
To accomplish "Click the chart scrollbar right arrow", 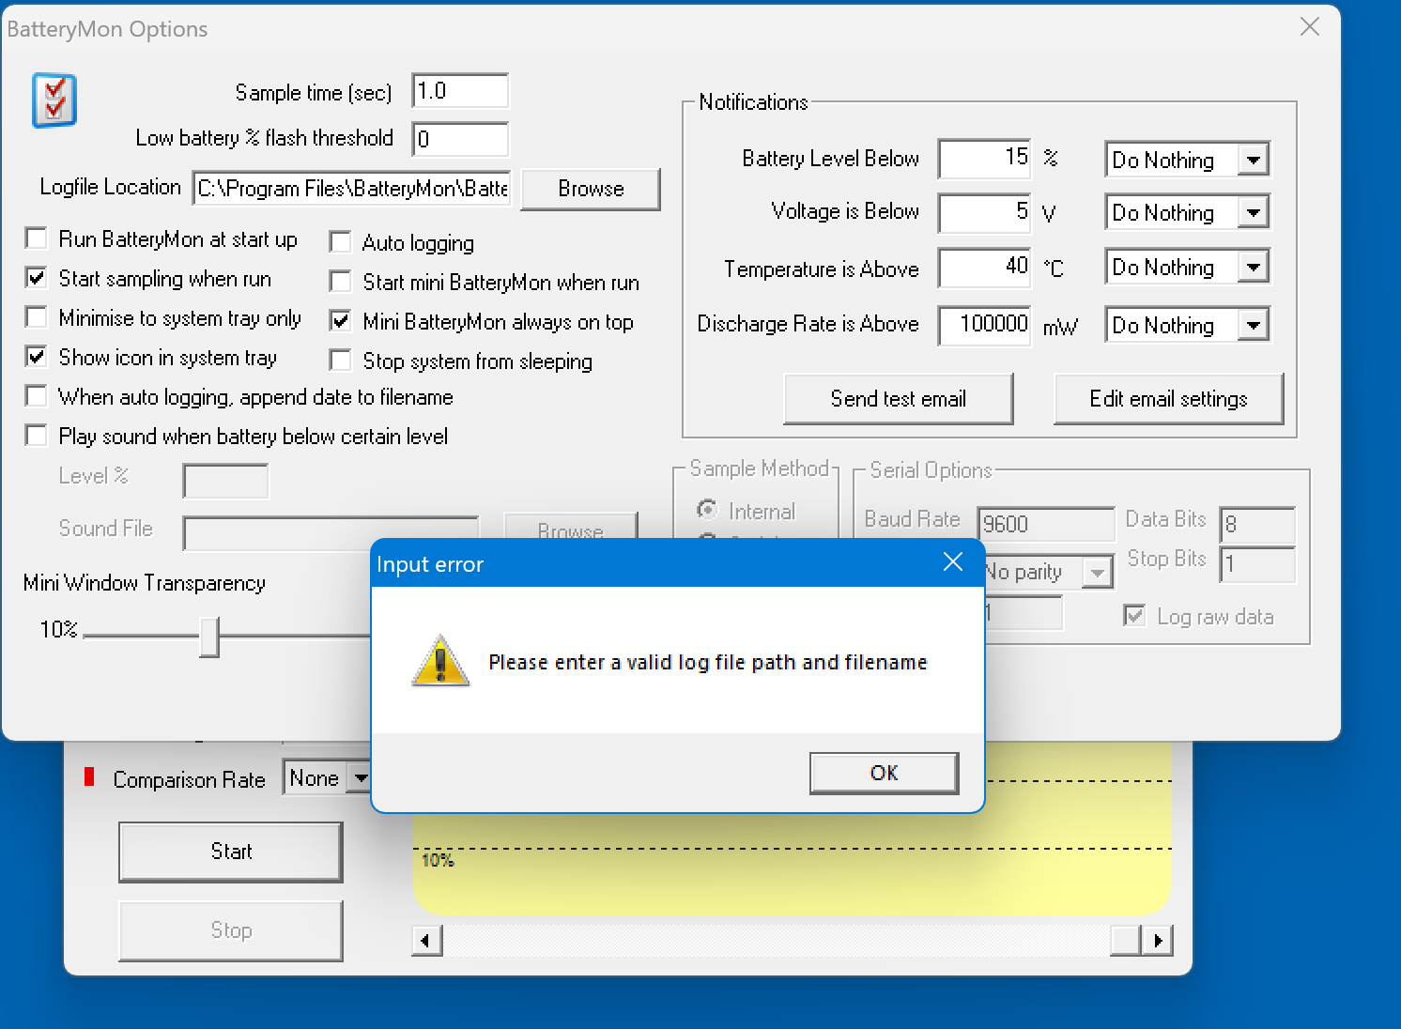I will click(1158, 940).
